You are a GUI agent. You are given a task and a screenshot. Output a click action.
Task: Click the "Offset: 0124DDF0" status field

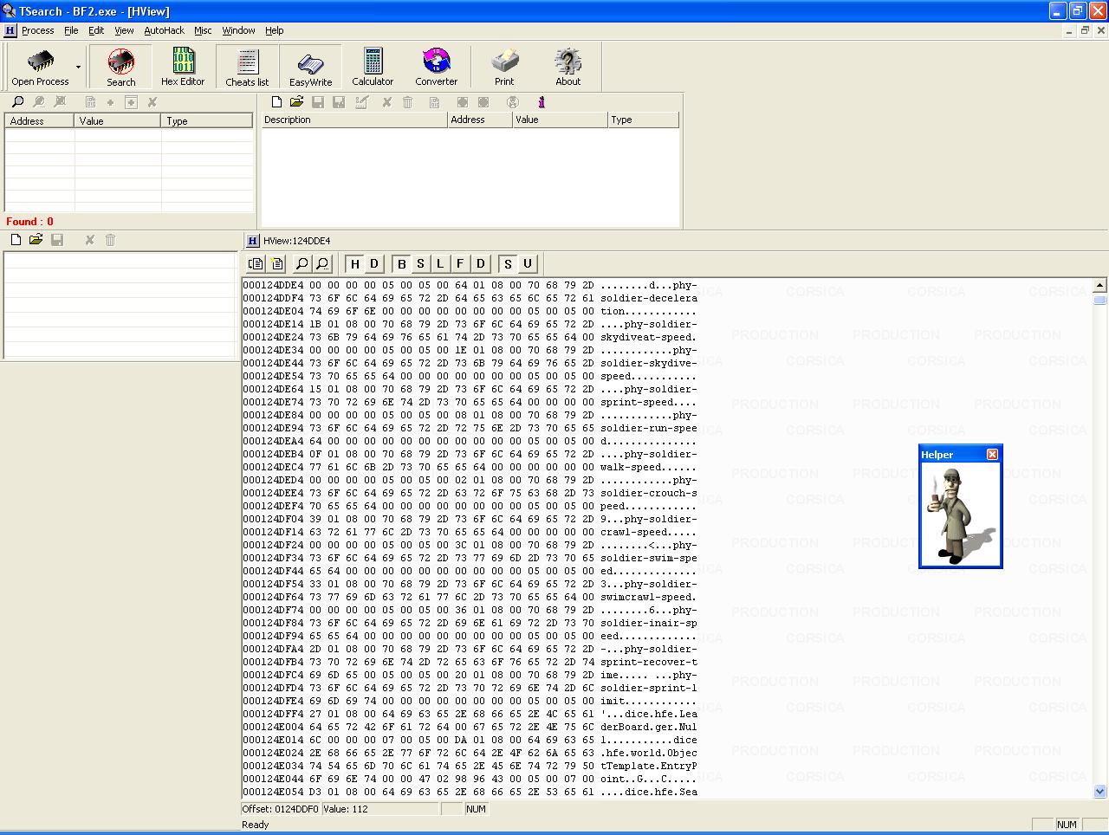point(281,809)
